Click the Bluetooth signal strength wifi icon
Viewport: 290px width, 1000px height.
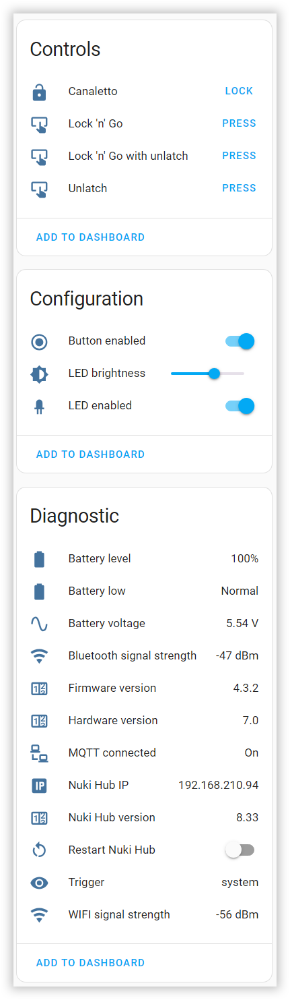pyautogui.click(x=40, y=656)
